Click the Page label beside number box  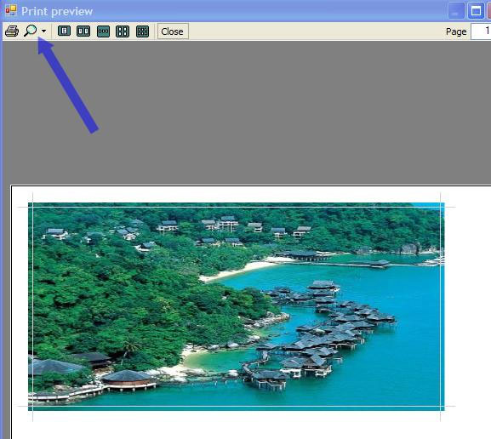click(456, 31)
